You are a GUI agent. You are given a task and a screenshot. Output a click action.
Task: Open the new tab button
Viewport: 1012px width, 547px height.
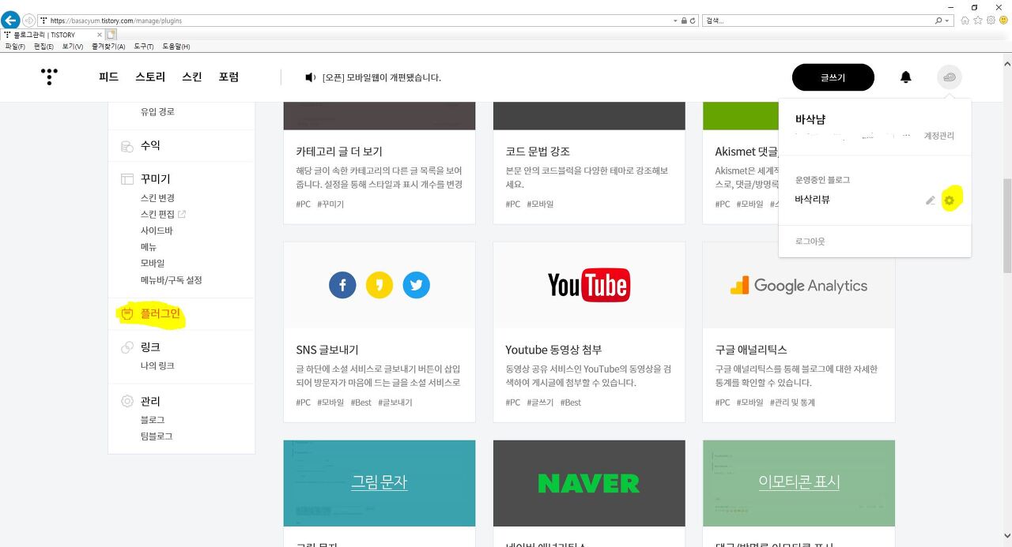111,35
